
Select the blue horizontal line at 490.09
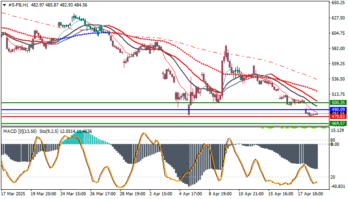[165, 110]
